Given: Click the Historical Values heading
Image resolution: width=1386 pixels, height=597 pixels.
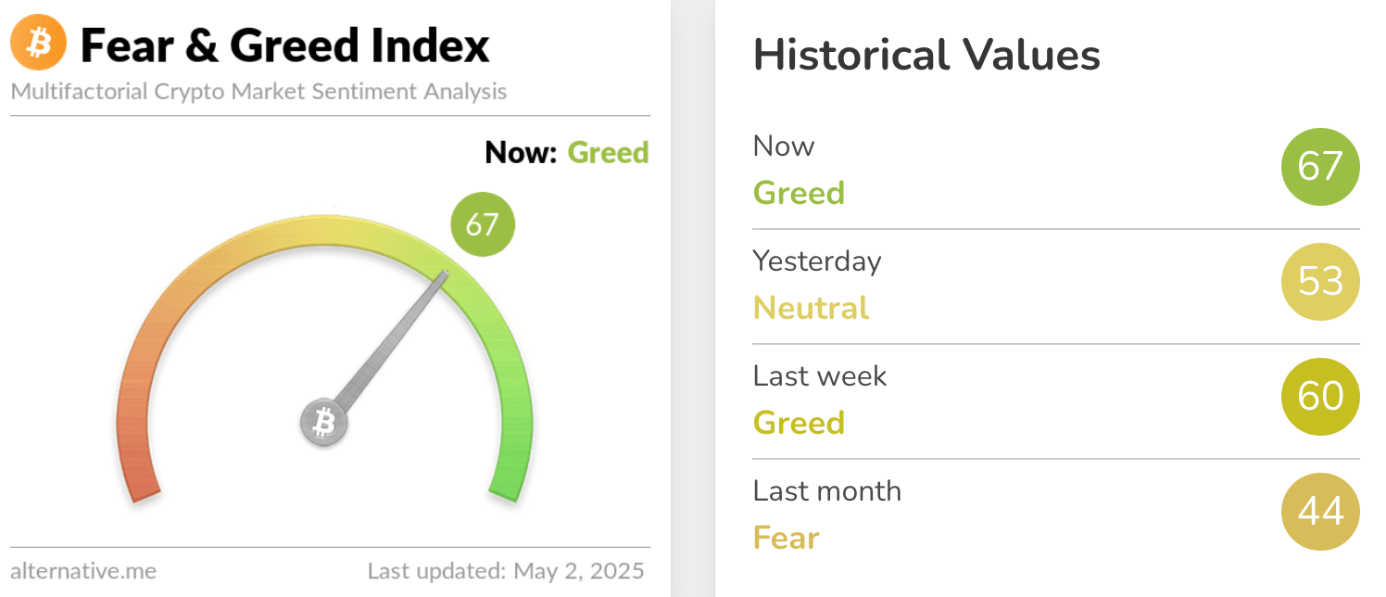Looking at the screenshot, I should 926,56.
